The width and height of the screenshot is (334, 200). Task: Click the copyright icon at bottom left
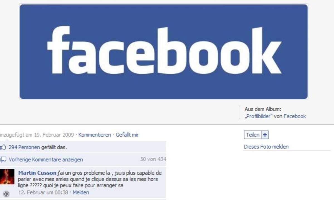[x=6, y=194]
